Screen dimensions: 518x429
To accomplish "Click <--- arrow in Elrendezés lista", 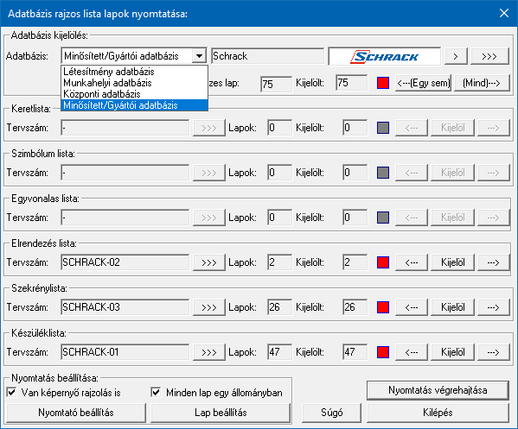I will point(412,262).
